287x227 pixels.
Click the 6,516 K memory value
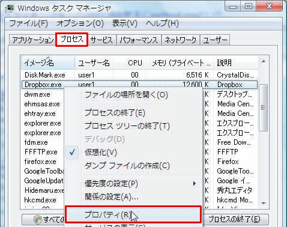[x=198, y=75]
